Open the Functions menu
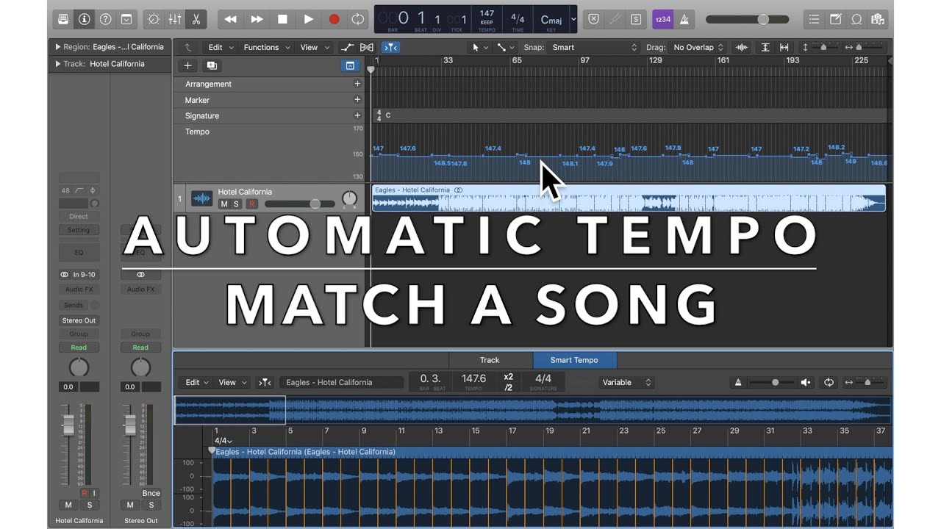 267,47
